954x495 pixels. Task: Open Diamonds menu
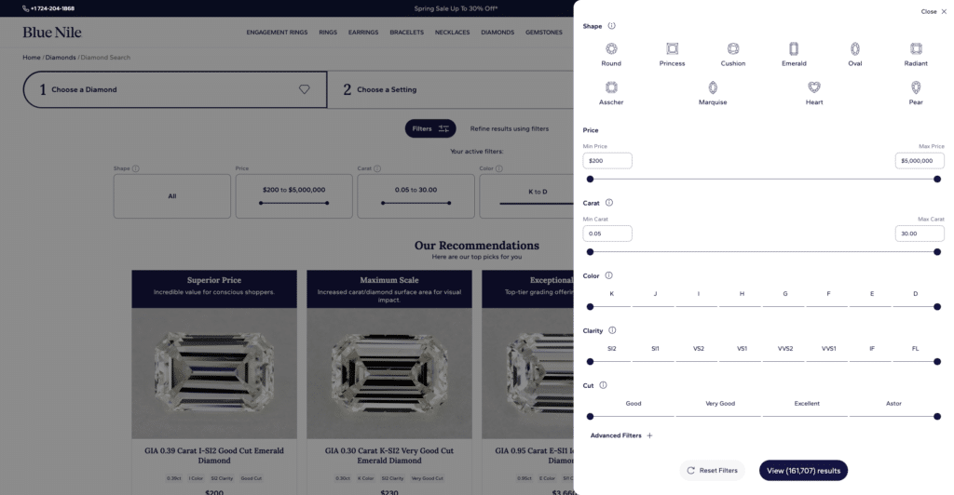tap(497, 33)
